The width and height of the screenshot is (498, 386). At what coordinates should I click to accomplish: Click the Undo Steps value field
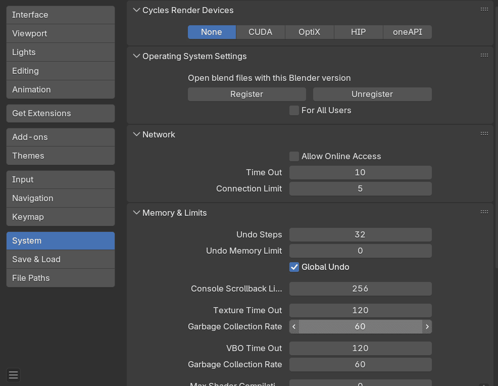(x=360, y=234)
